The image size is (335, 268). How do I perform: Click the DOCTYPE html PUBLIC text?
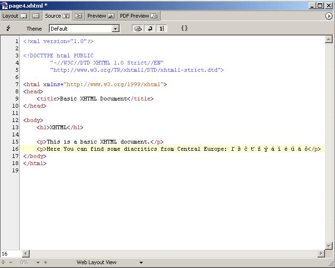pyautogui.click(x=58, y=56)
